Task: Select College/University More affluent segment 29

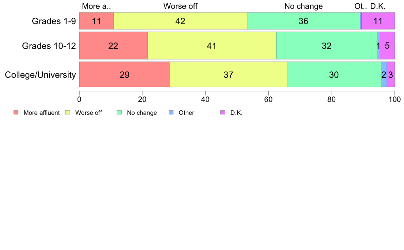Action: (x=125, y=74)
